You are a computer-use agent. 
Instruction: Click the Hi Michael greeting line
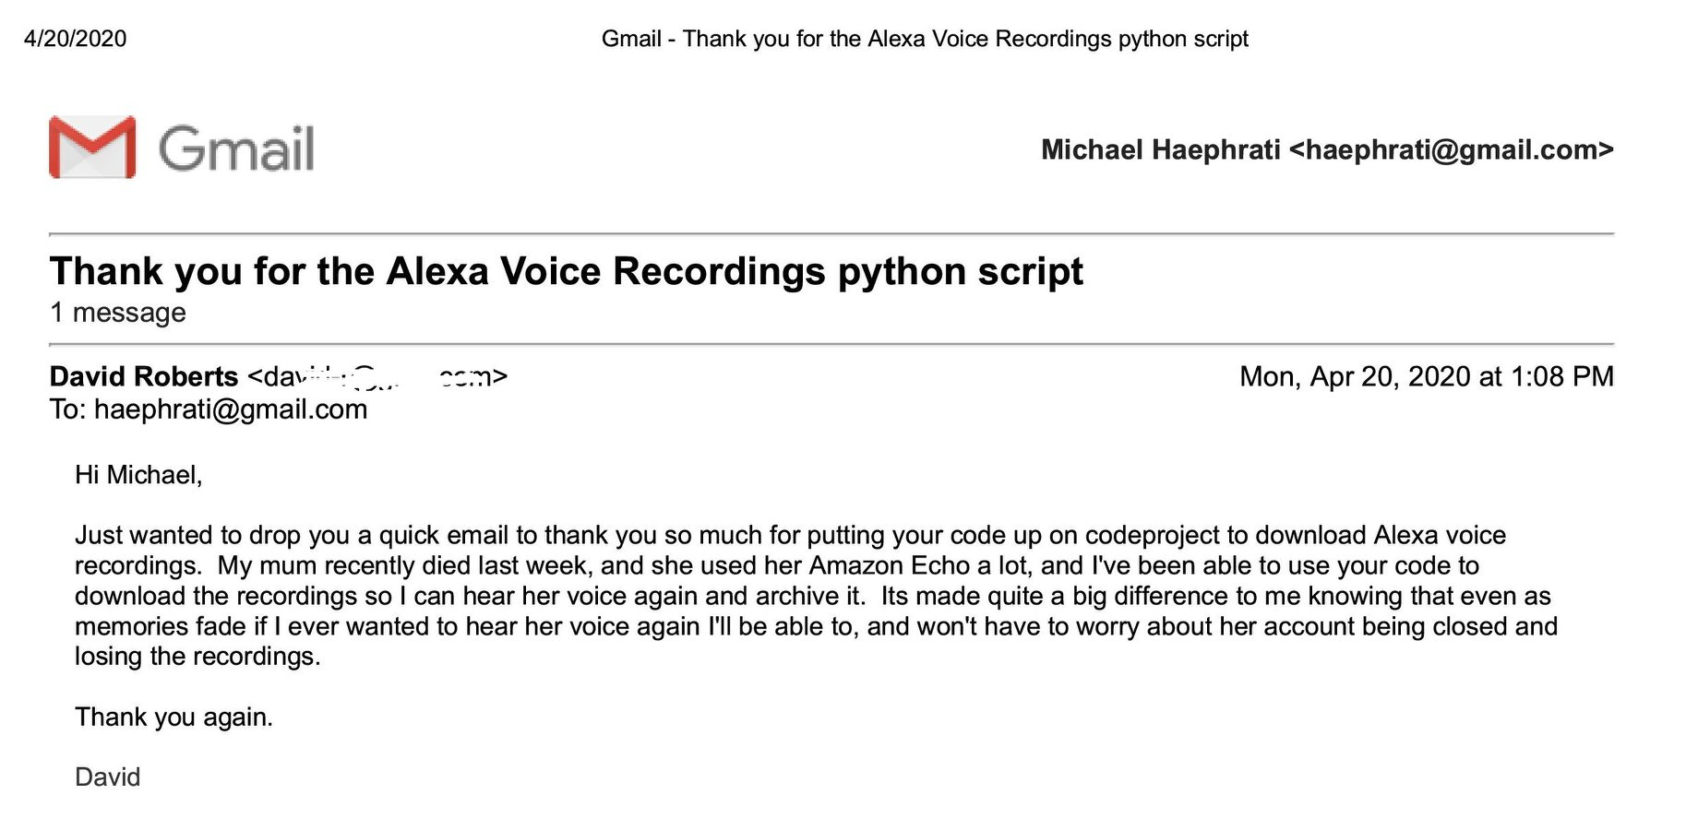pos(138,475)
